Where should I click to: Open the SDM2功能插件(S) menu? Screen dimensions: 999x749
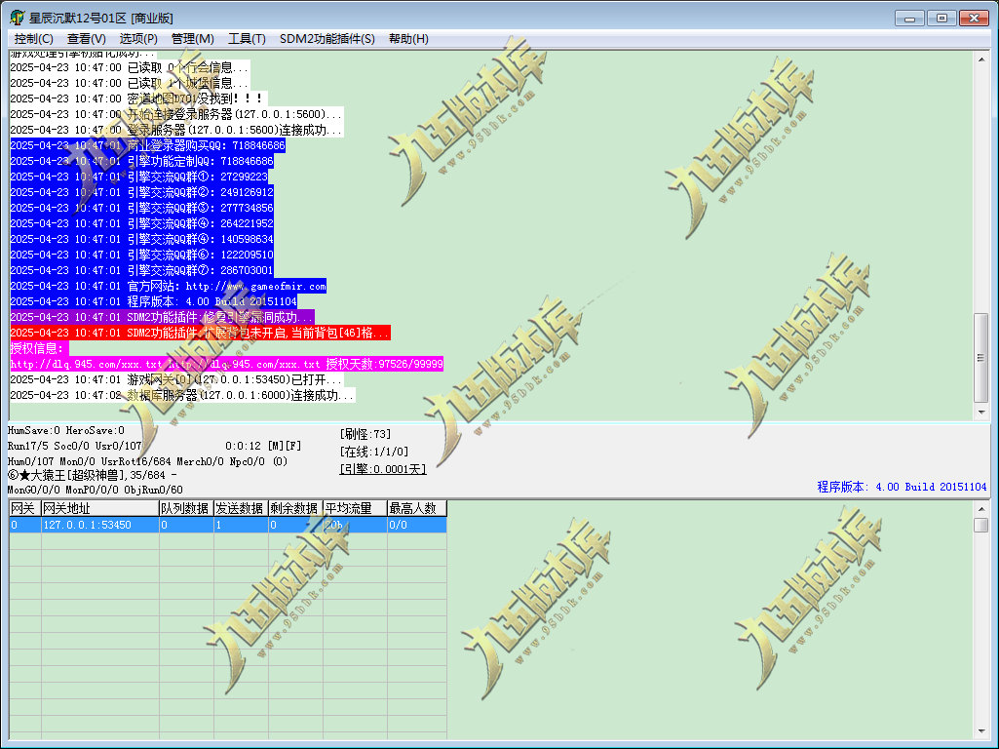(327, 39)
